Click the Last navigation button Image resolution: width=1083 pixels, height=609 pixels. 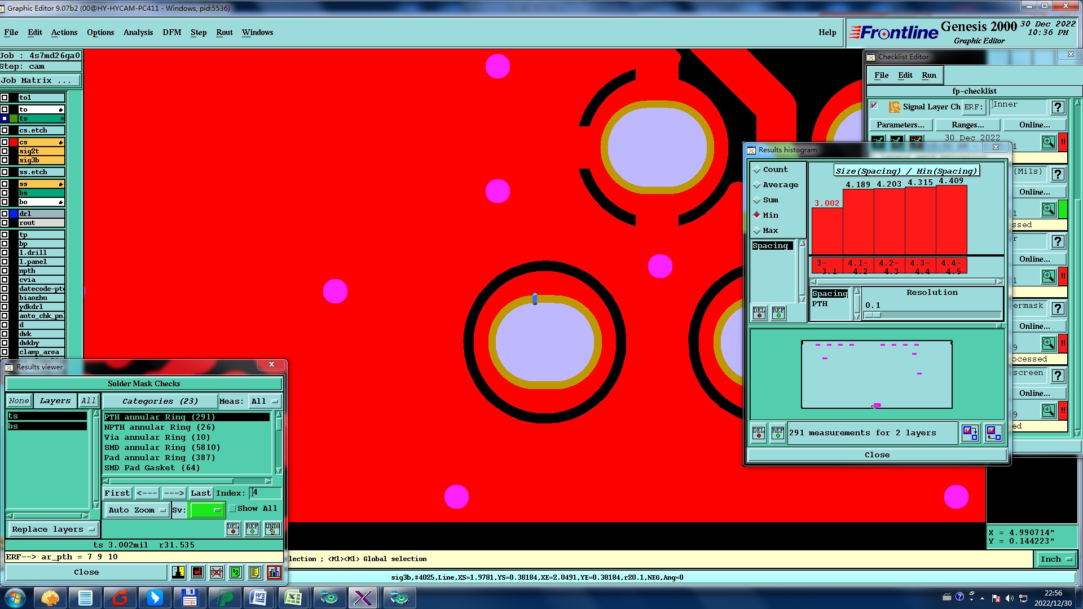pos(200,493)
